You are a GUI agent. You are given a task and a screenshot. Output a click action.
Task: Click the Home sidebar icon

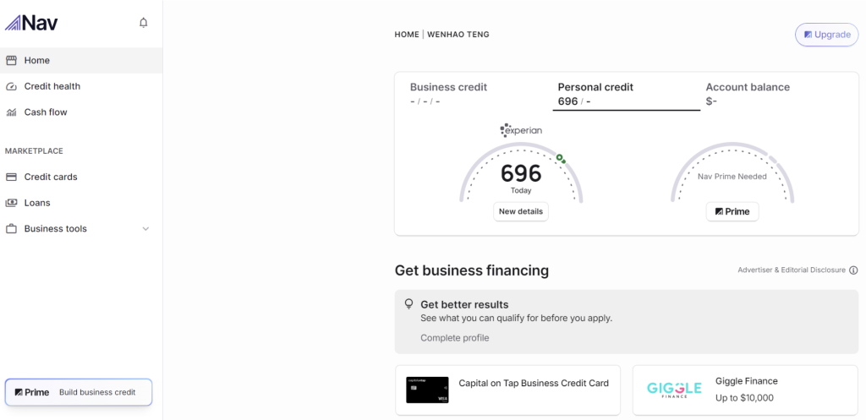(x=11, y=61)
